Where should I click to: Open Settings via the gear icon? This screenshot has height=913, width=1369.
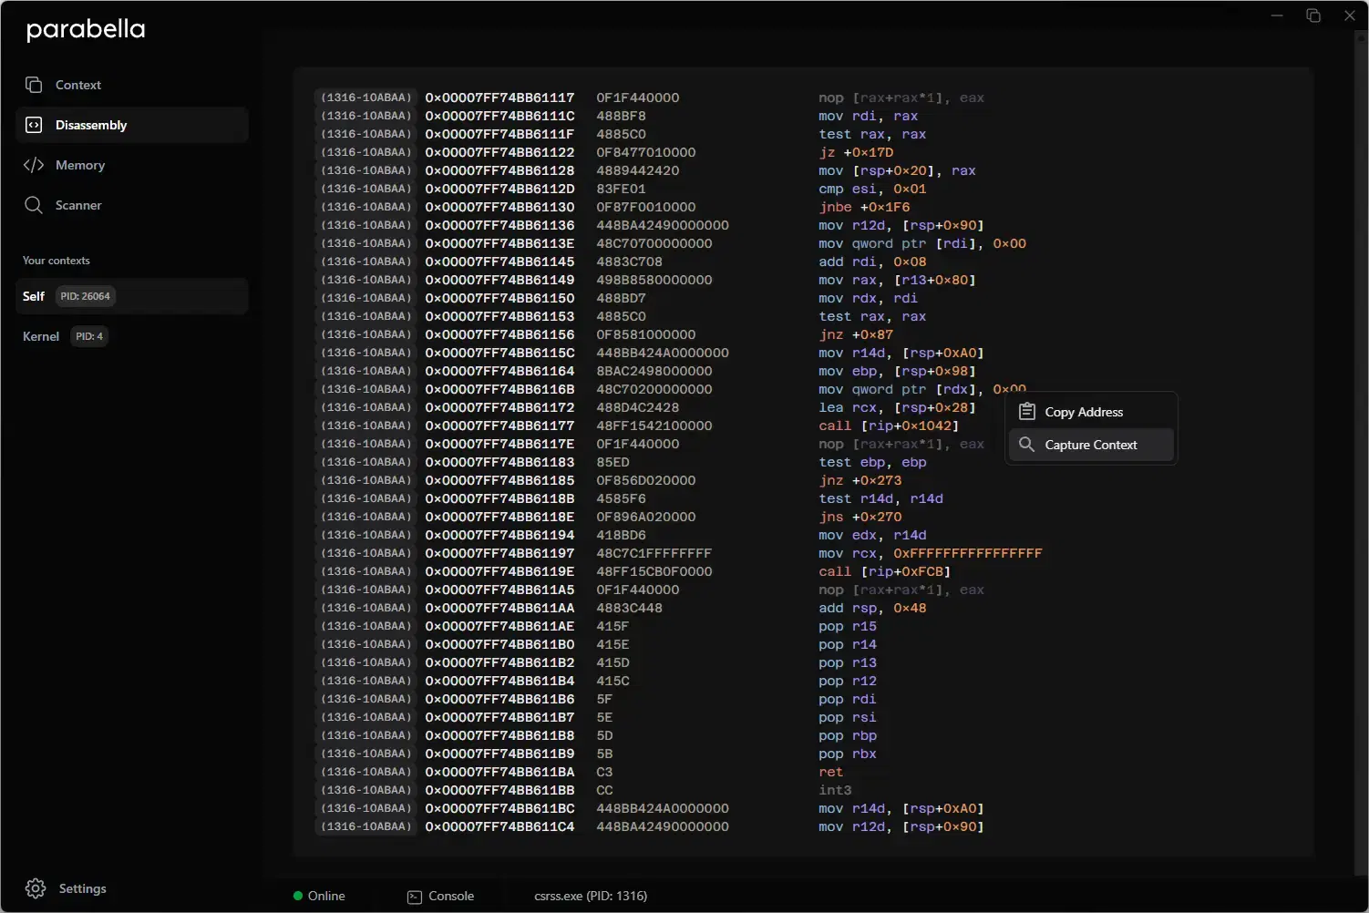click(x=35, y=887)
